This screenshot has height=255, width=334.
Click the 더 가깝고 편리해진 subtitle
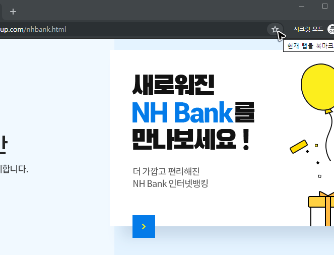[x=166, y=171]
